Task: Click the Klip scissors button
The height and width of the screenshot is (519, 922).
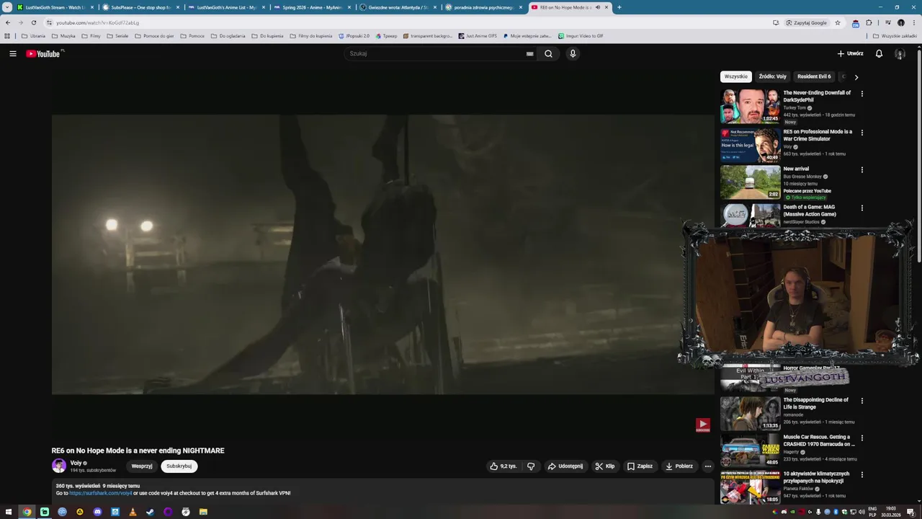Action: tap(605, 466)
